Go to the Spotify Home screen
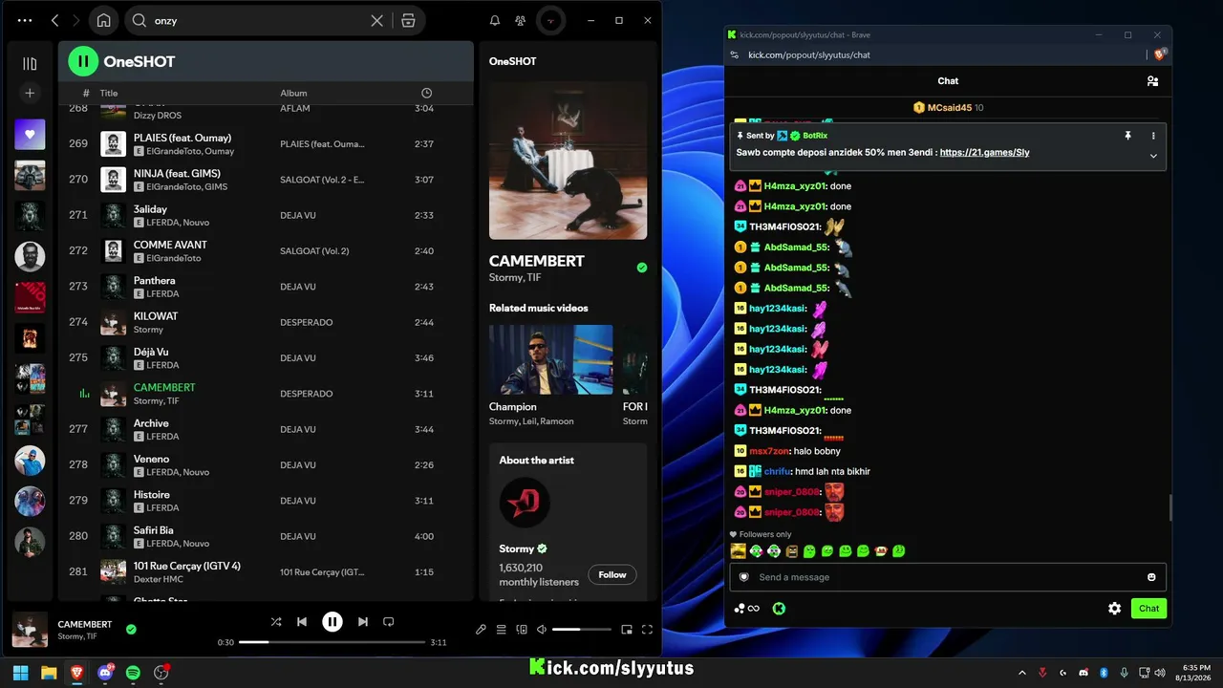 104,20
